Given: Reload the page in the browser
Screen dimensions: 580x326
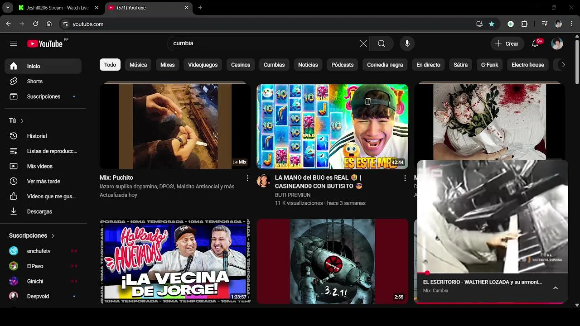Looking at the screenshot, I should [x=35, y=24].
